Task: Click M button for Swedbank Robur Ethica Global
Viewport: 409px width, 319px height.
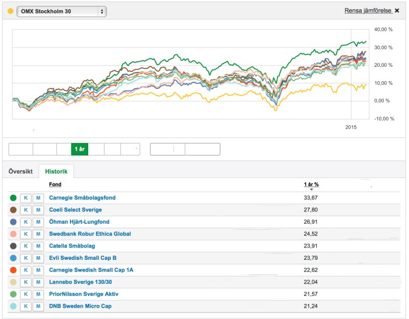Action: pos(38,234)
